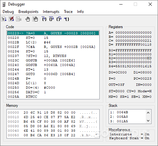Click the R4 register value 5503192000801615

(133, 66)
